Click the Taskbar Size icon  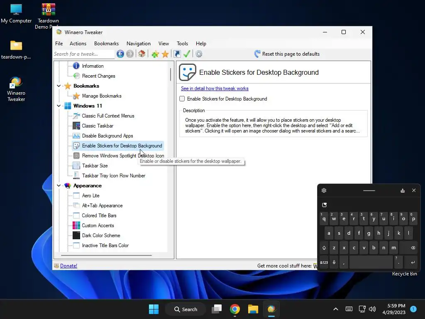pos(76,166)
